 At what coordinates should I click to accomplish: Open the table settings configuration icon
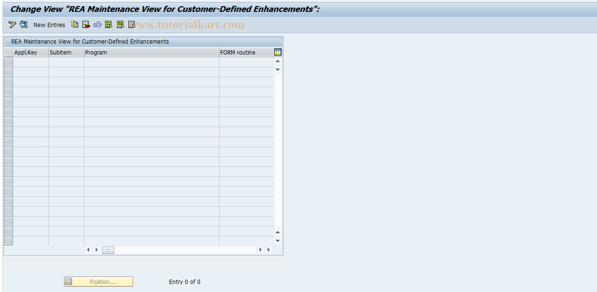tap(278, 52)
